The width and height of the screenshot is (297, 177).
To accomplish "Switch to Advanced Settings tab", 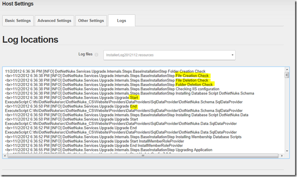I will tap(54, 20).
